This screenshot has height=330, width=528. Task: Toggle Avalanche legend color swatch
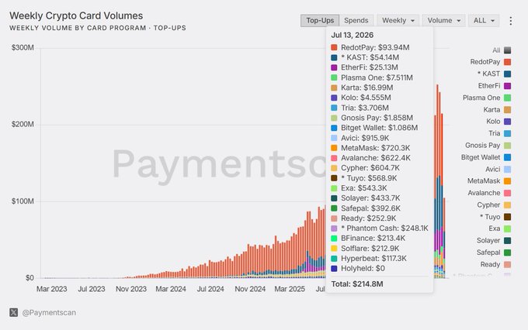(508, 193)
